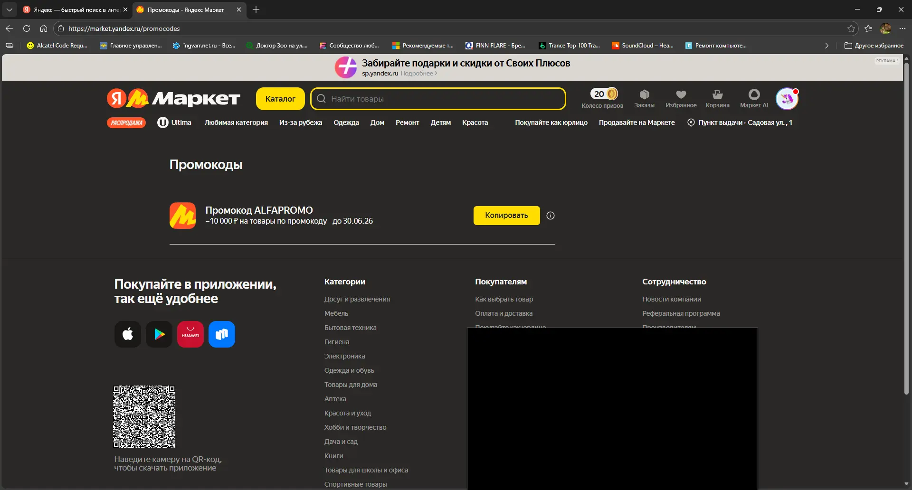Open the Заказы box icon
The image size is (912, 490).
[x=644, y=98]
